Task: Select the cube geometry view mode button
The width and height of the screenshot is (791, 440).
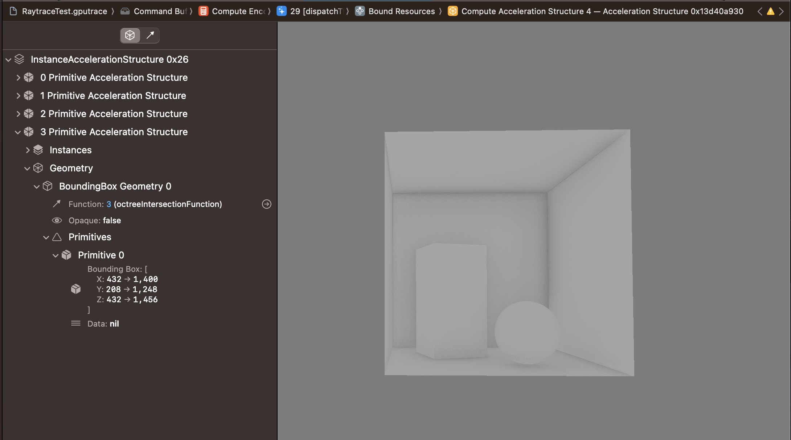Action: (130, 35)
